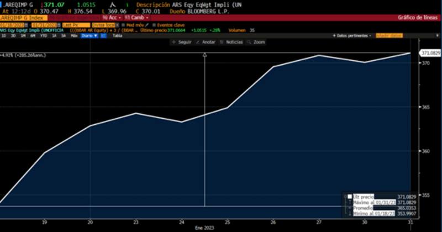Select the YTD time range tab
Image resolution: width=442 pixels, height=232 pixels.
(43, 35)
